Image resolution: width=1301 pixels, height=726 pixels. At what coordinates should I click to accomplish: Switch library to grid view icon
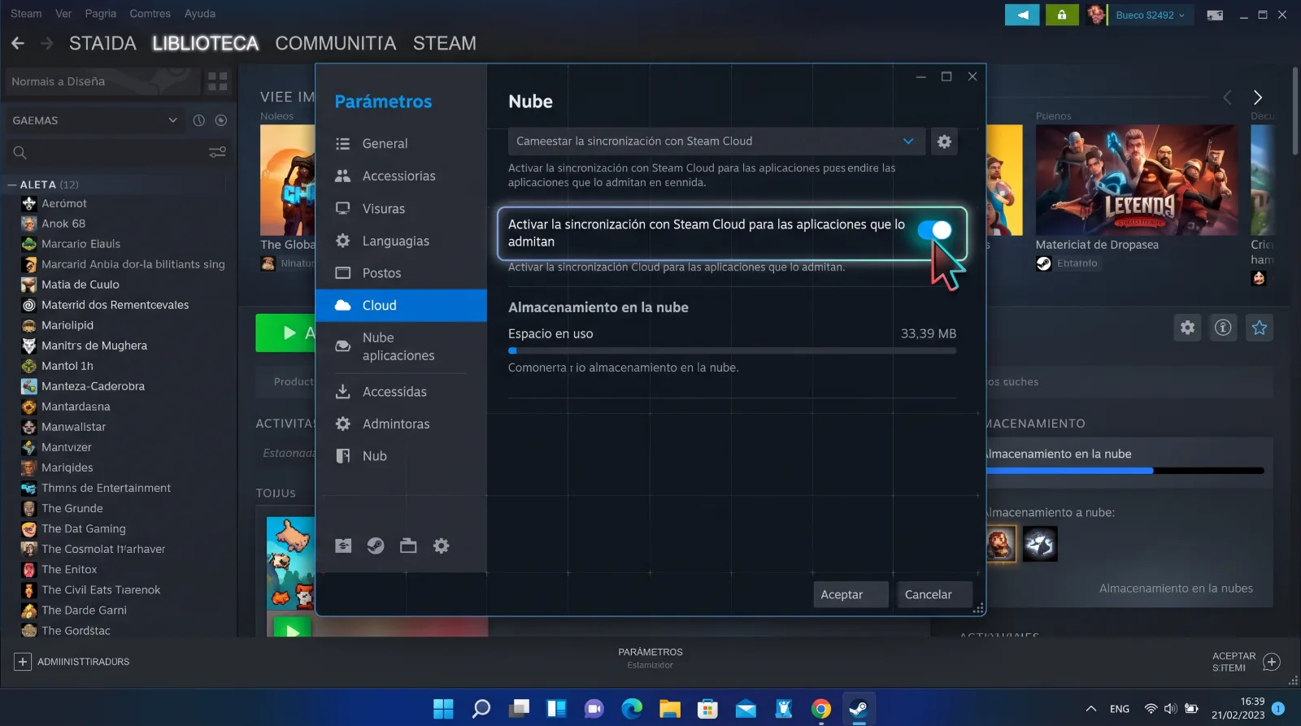point(218,81)
